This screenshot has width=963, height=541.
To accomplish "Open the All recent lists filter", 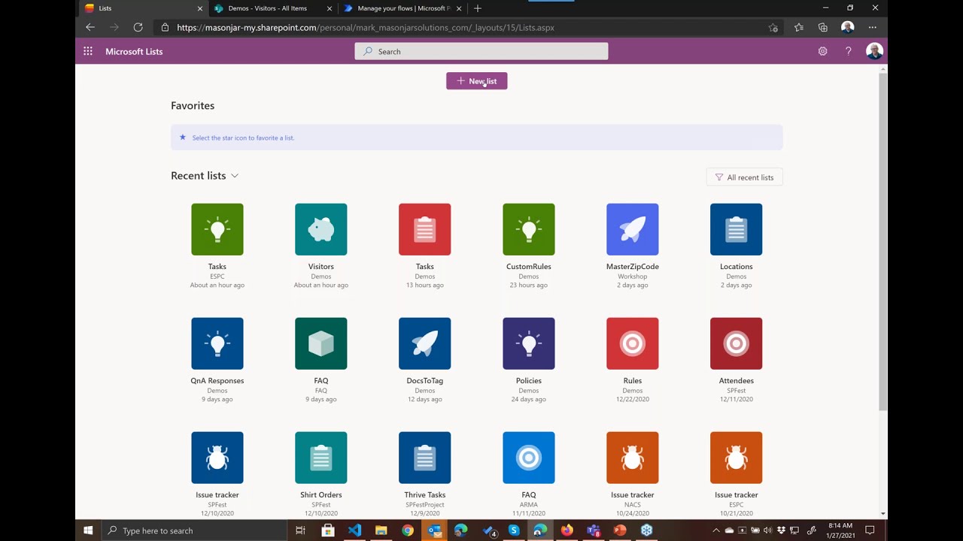I will (744, 177).
